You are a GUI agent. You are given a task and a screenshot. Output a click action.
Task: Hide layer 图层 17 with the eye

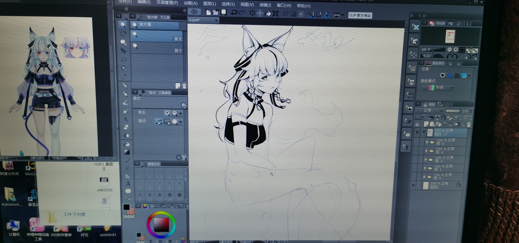point(417,132)
